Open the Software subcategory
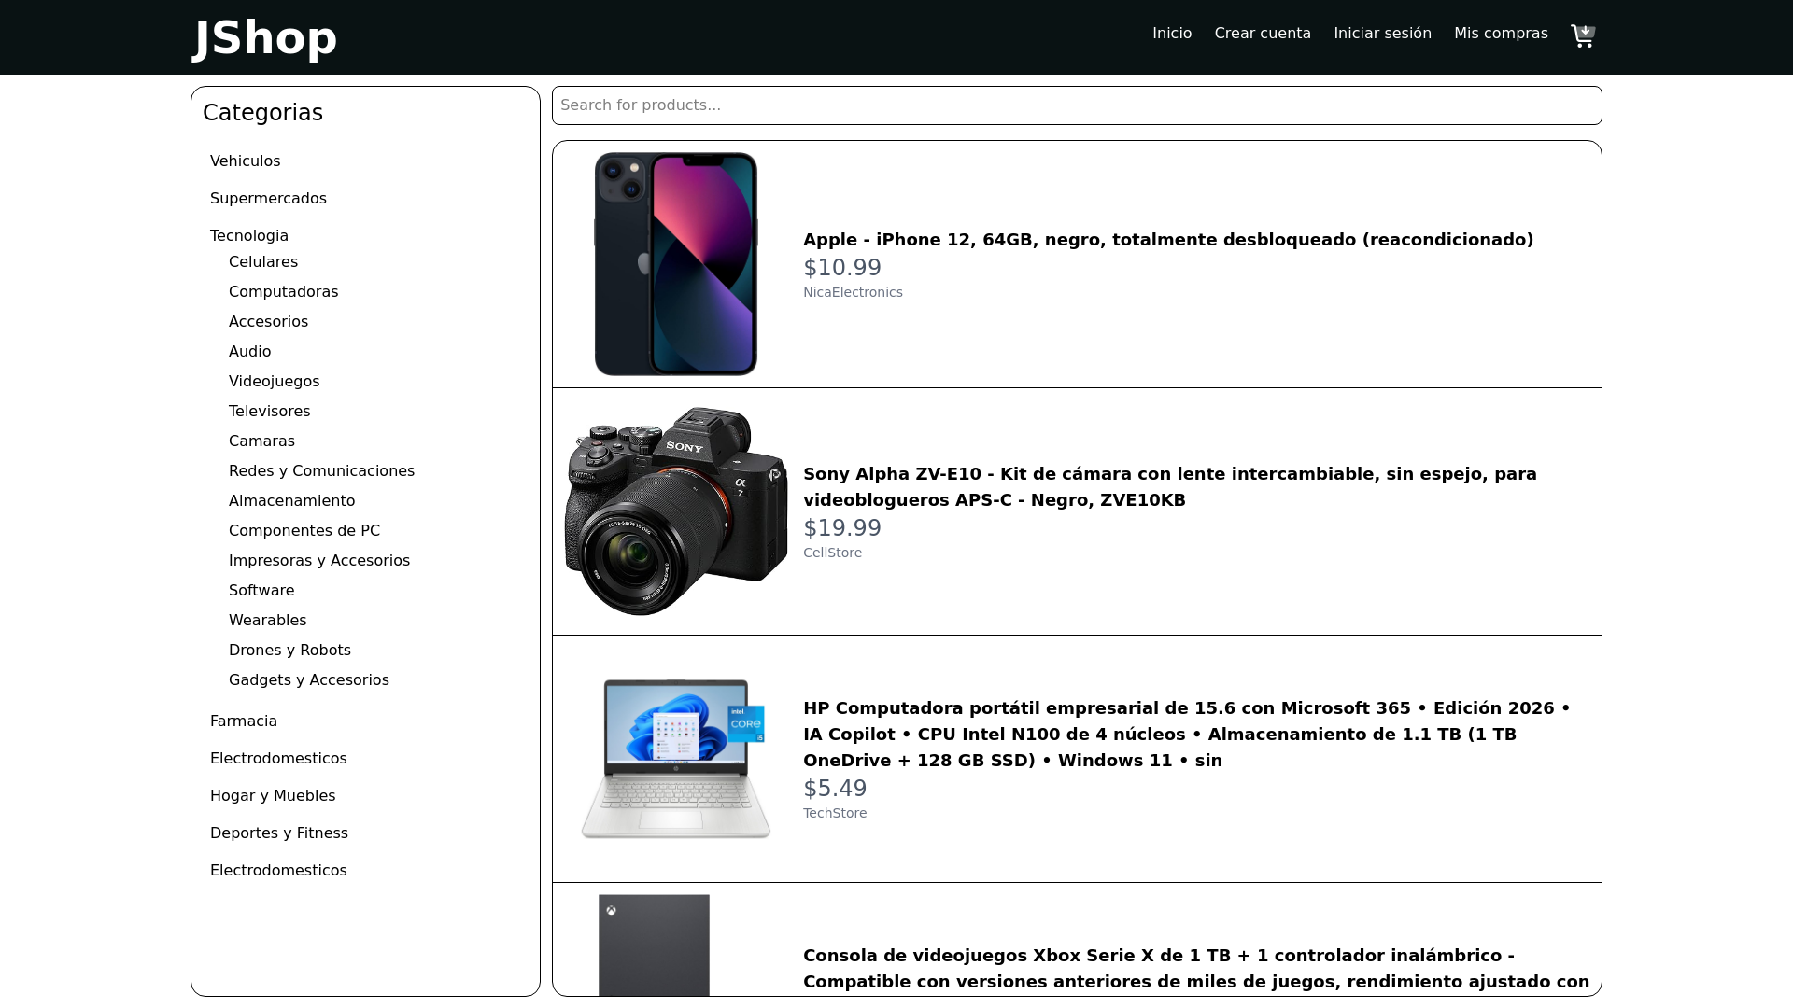The width and height of the screenshot is (1793, 1008). 261,591
